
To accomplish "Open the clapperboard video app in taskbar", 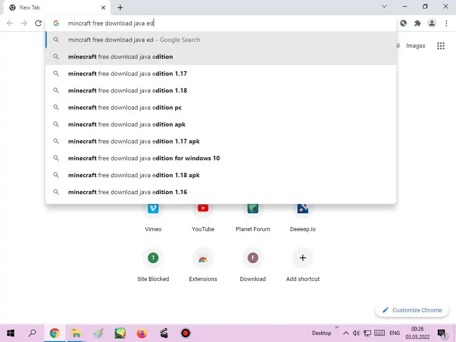I will 164,333.
